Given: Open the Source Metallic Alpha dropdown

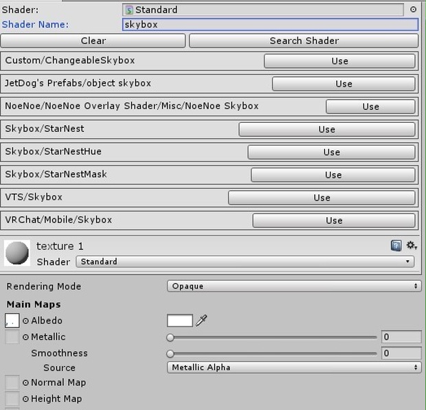Looking at the screenshot, I should coord(294,367).
